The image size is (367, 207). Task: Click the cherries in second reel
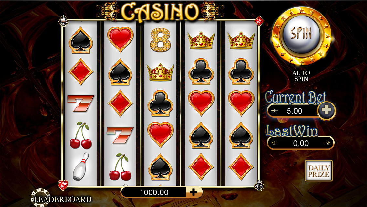pyautogui.click(x=120, y=167)
